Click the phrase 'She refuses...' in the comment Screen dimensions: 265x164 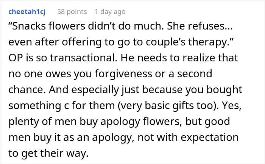pos(200,26)
